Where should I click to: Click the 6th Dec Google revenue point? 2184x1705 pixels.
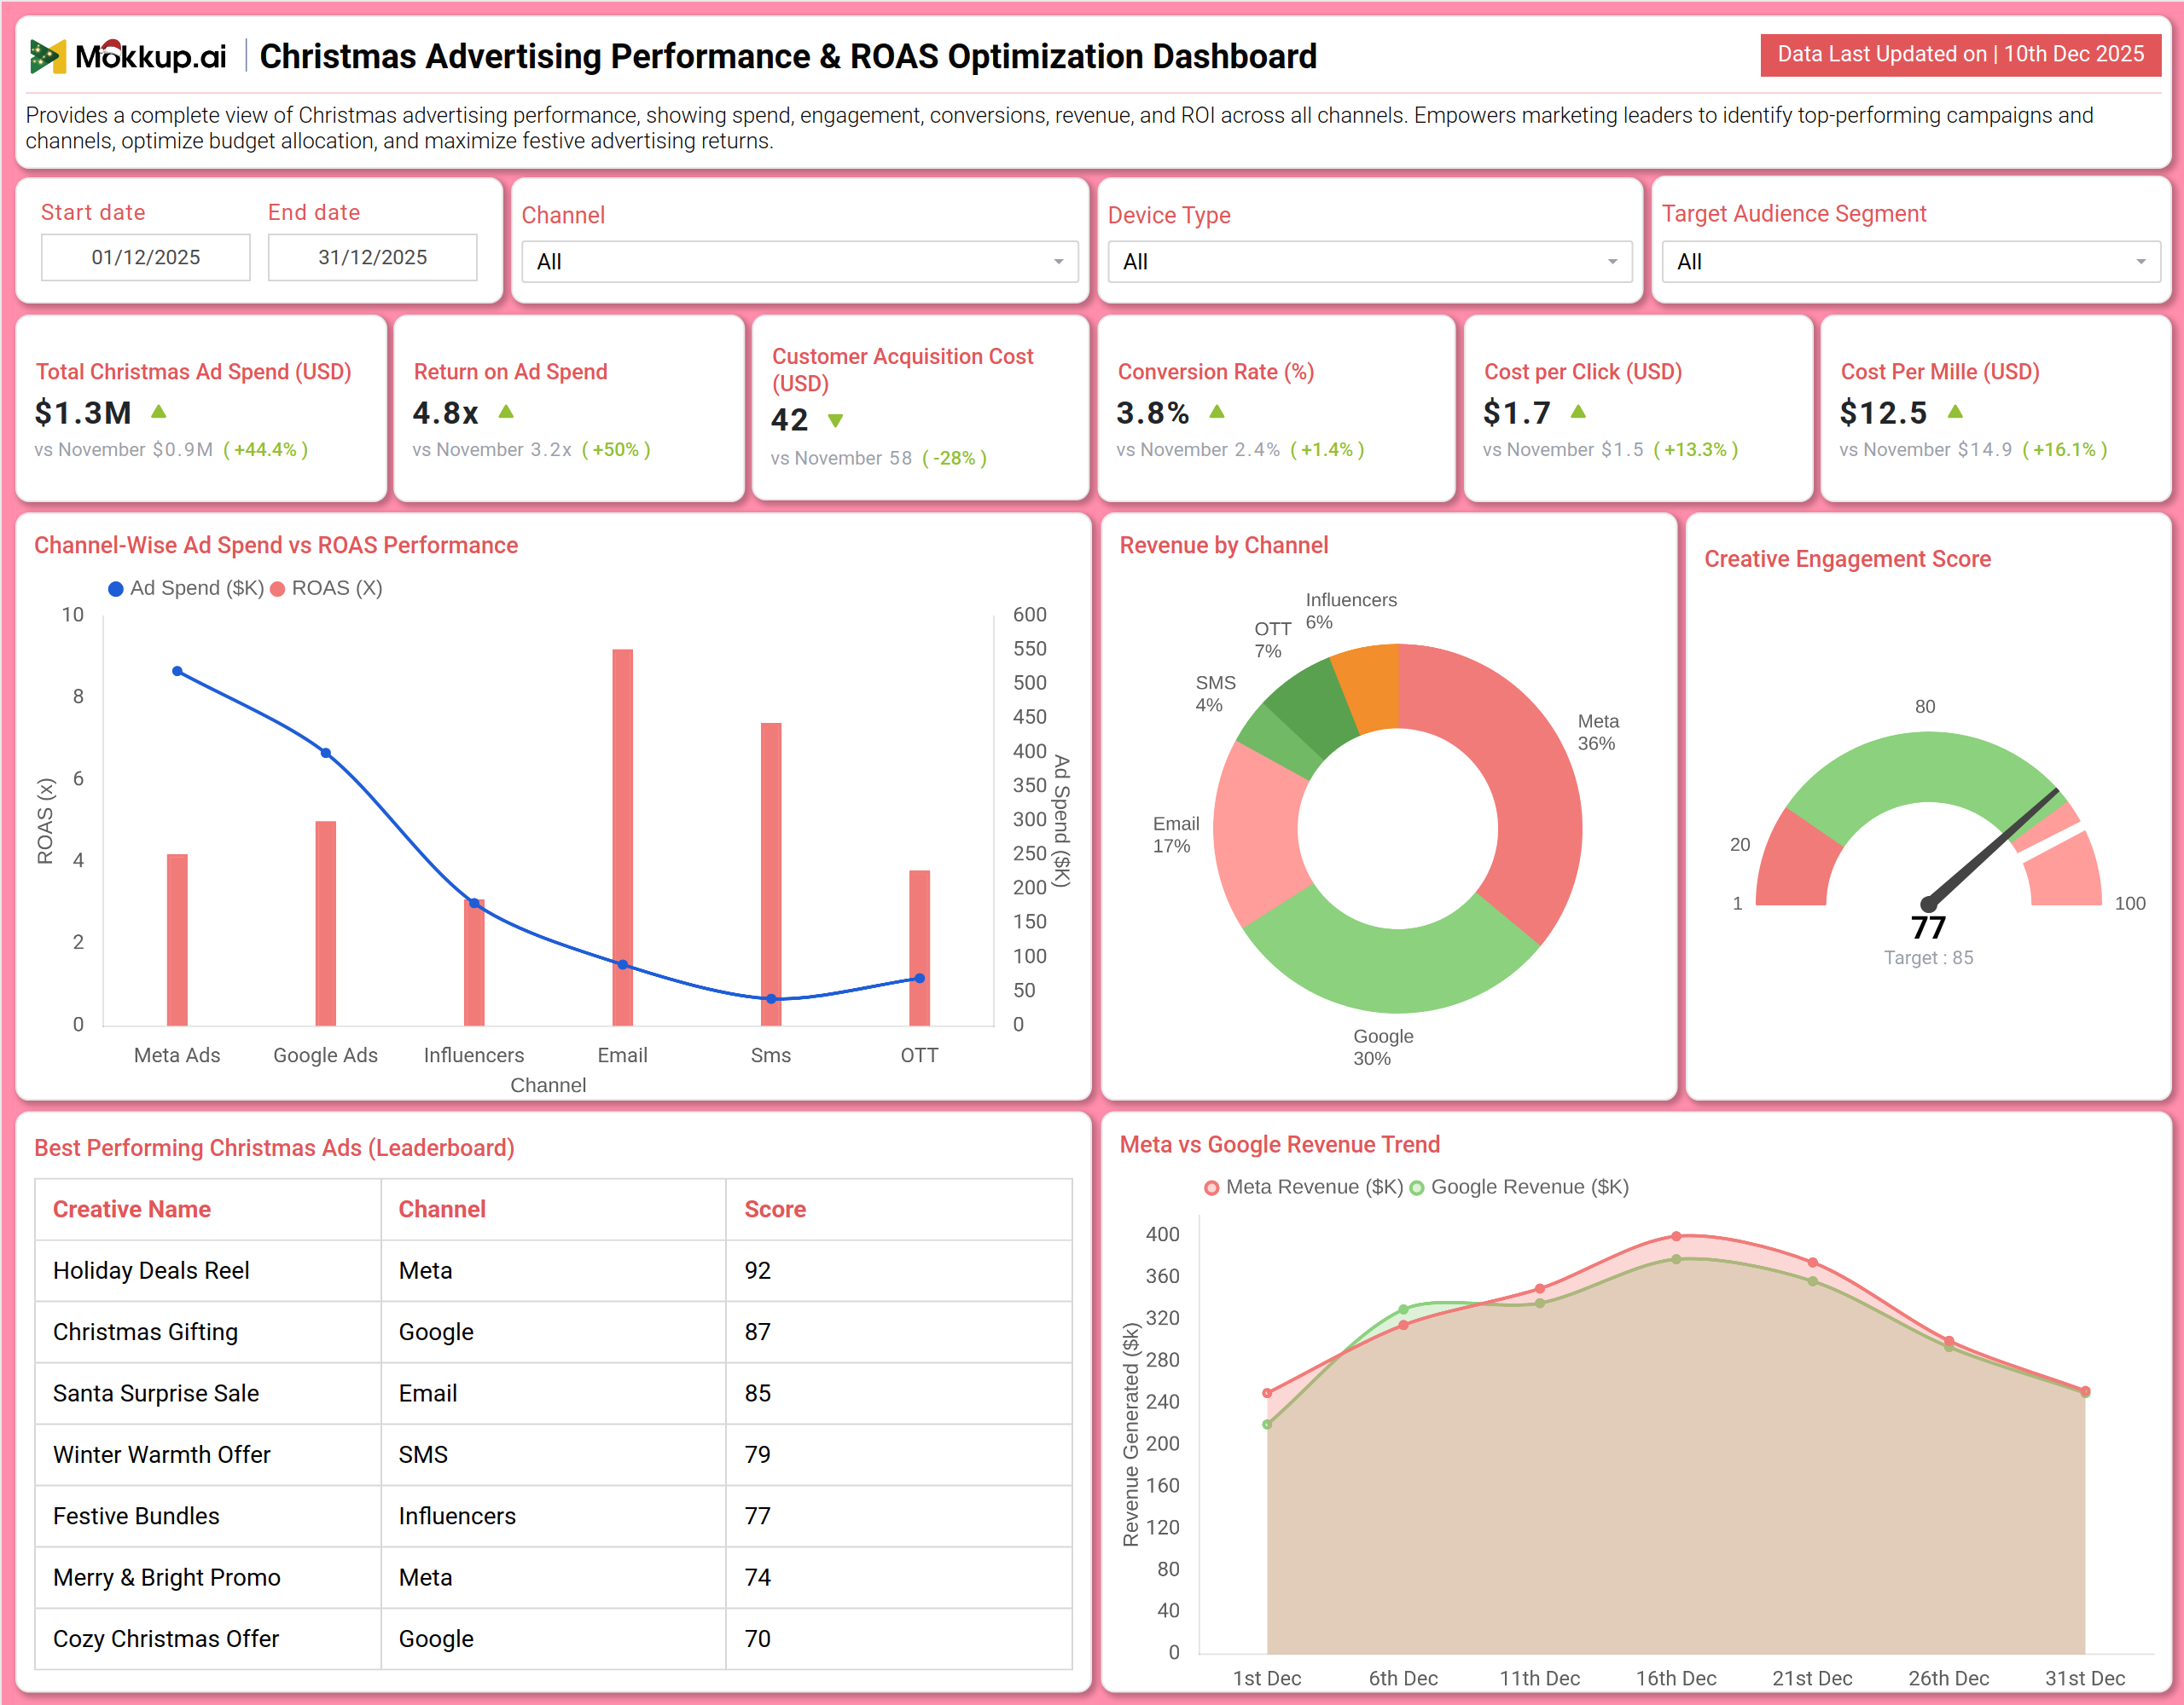pyautogui.click(x=1404, y=1309)
